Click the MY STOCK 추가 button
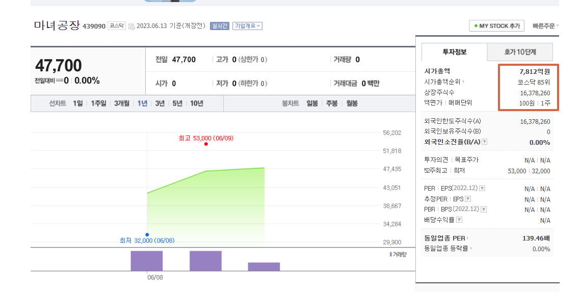This screenshot has height=292, width=580. click(496, 26)
